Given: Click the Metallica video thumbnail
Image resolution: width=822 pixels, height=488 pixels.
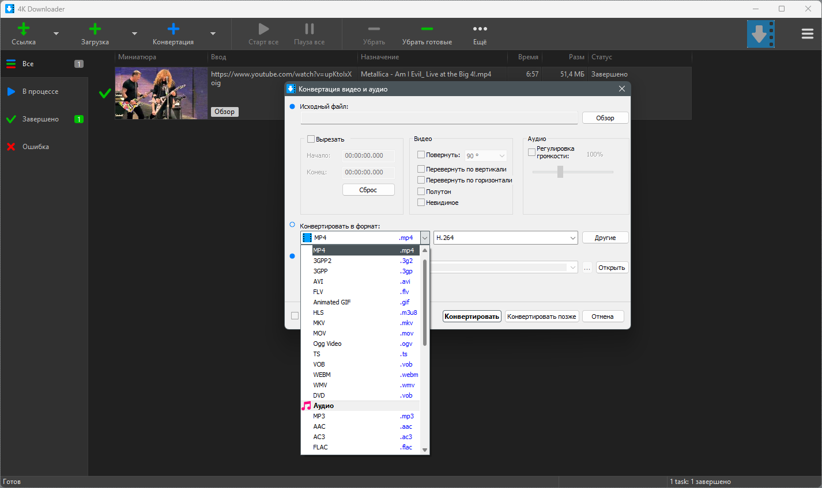Looking at the screenshot, I should [161, 93].
